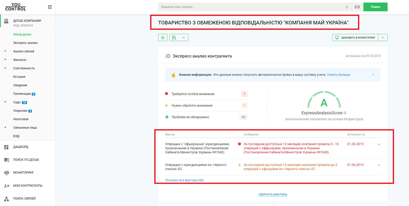Expand the offshore jurisdictions factor row
409x206 pixels.
[x=379, y=144]
